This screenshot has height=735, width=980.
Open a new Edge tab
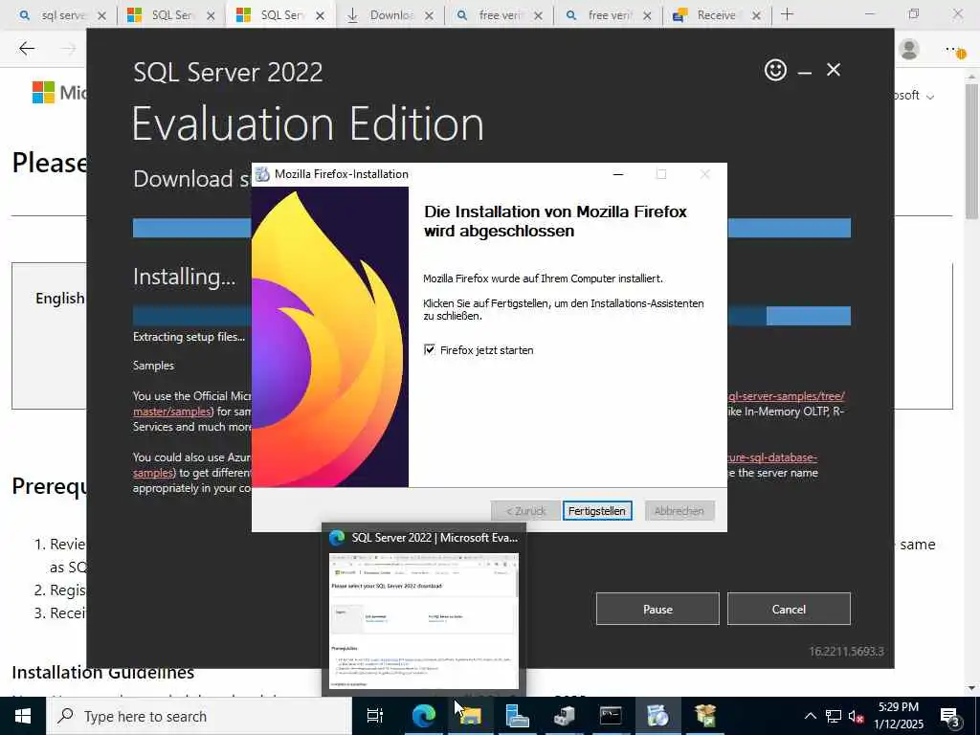(787, 14)
